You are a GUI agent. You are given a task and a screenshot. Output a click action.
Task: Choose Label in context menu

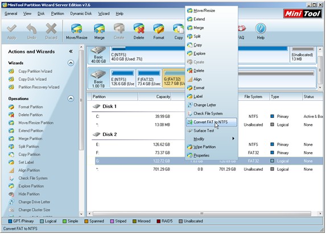(x=212, y=96)
